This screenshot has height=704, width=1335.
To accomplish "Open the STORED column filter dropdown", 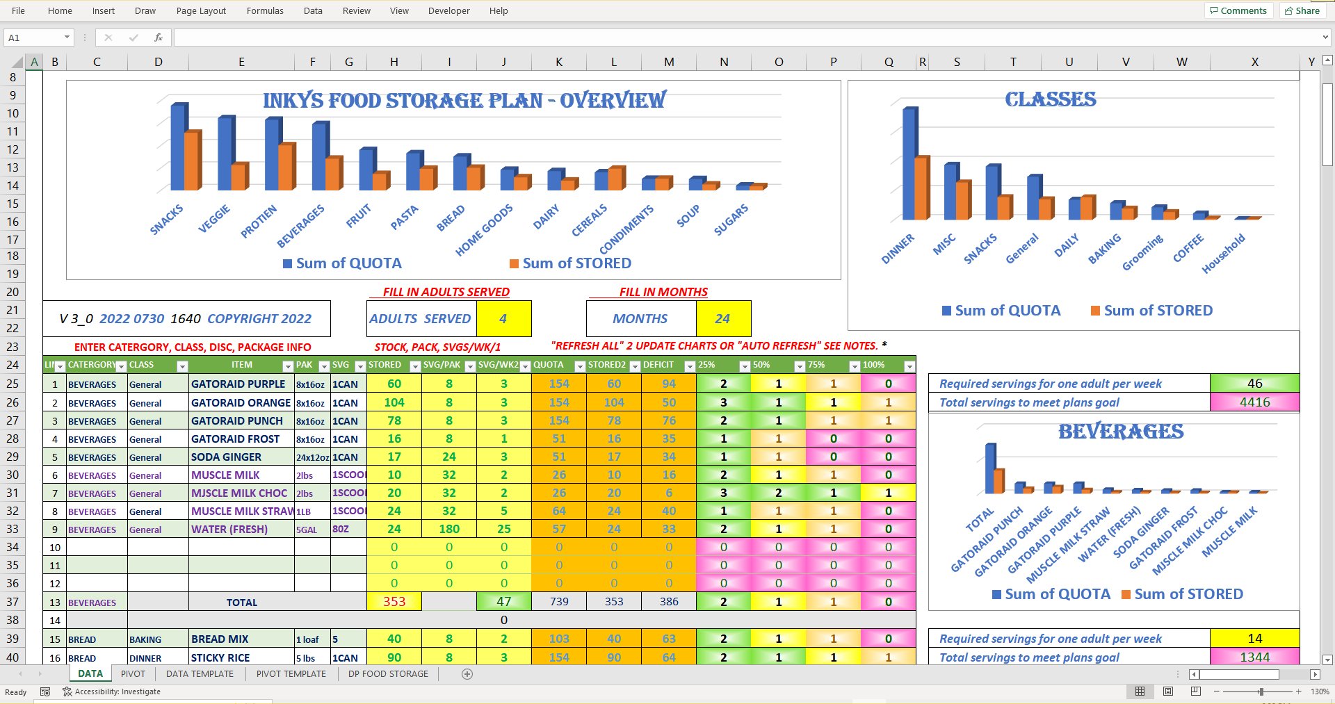I will [x=415, y=366].
